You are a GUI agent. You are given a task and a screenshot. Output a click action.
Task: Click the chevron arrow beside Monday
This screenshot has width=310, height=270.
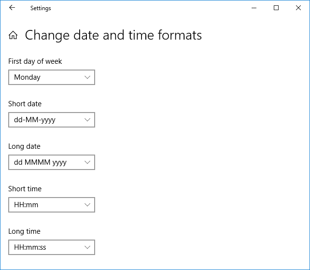coord(87,77)
